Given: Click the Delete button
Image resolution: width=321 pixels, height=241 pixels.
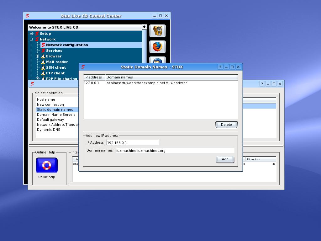Looking at the screenshot, I should 226,125.
